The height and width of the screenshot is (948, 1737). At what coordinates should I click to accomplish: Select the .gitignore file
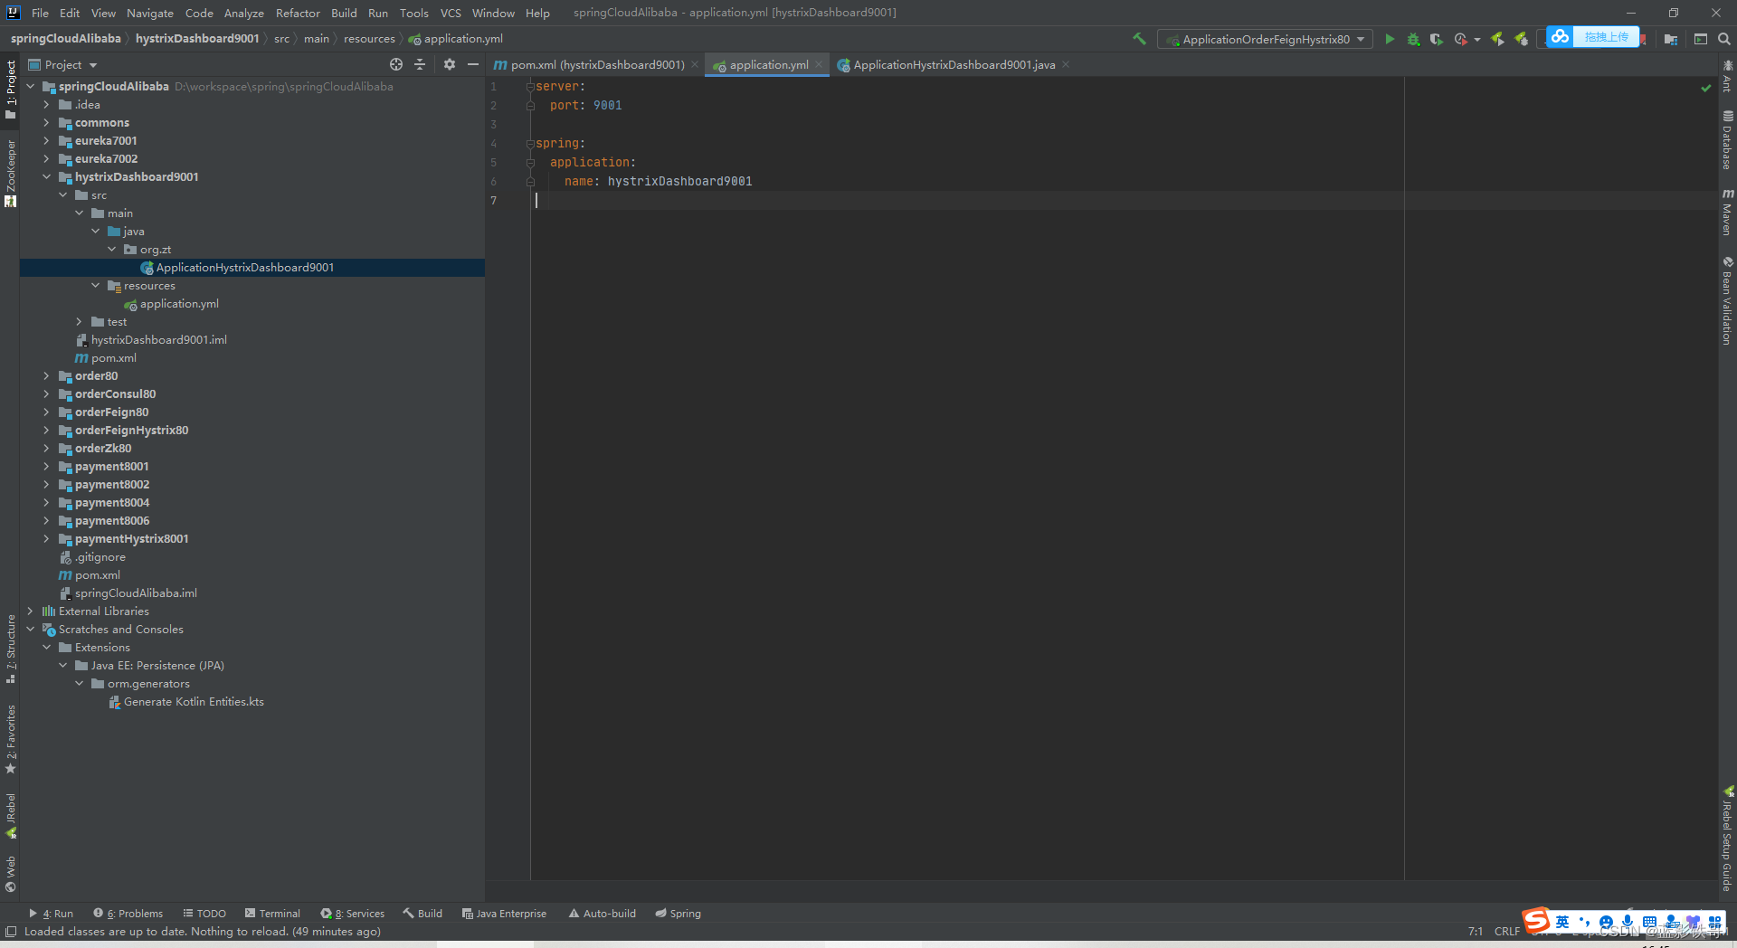[x=100, y=557]
